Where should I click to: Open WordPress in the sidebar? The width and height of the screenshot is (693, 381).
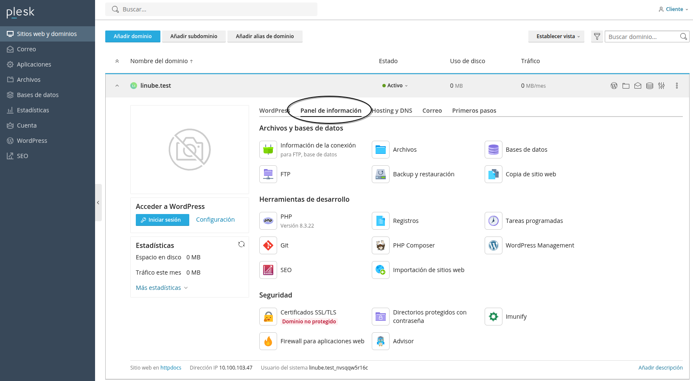point(48,141)
